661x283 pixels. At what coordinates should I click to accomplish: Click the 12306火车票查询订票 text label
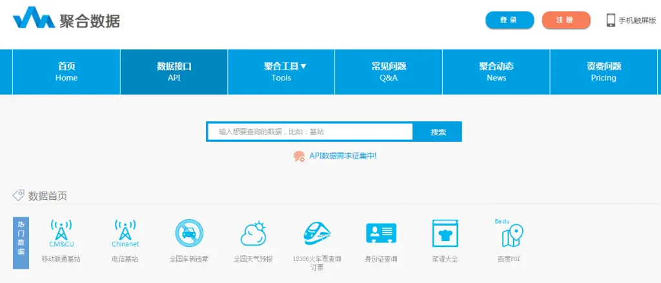coord(317,263)
